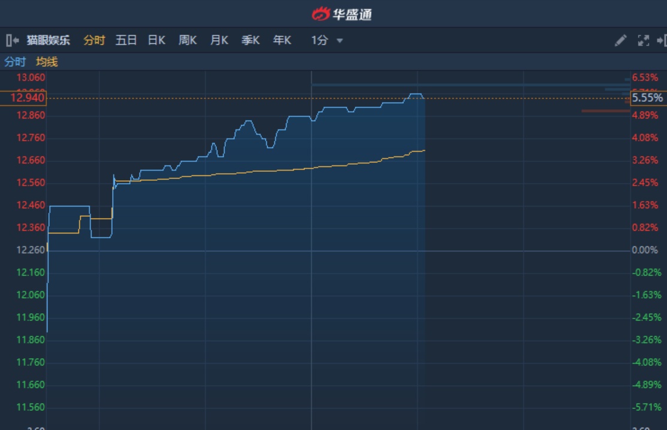Switch to the 月K chart tab
The width and height of the screenshot is (667, 430).
coord(219,41)
